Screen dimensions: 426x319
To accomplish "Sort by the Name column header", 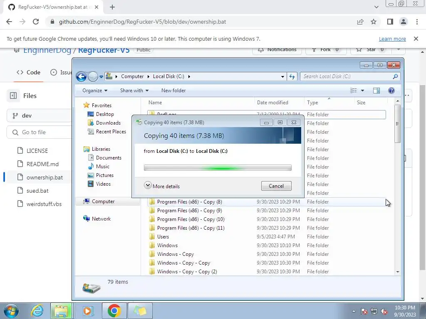I will pos(155,103).
